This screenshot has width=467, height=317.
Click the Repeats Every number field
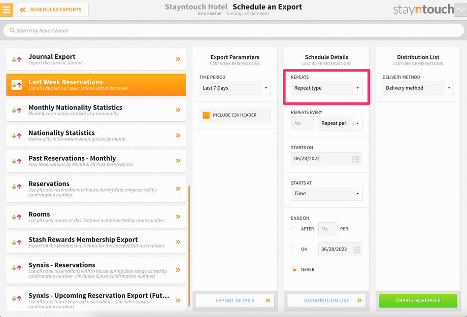[303, 123]
